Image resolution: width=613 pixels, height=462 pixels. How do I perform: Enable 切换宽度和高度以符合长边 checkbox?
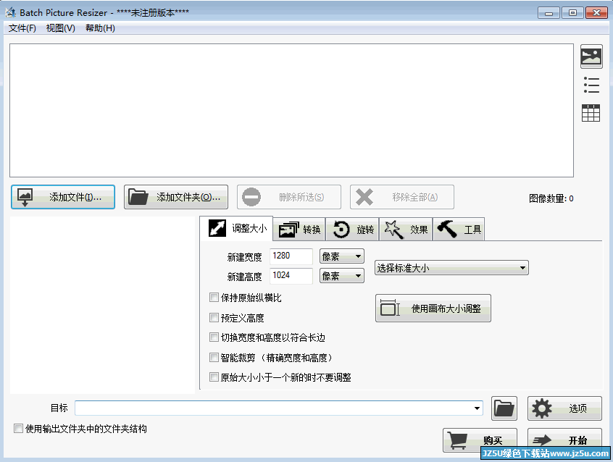coord(214,337)
